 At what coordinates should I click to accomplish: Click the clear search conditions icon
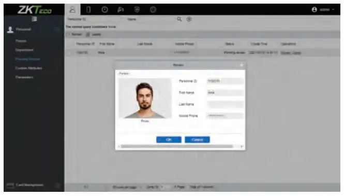pyautogui.click(x=189, y=19)
